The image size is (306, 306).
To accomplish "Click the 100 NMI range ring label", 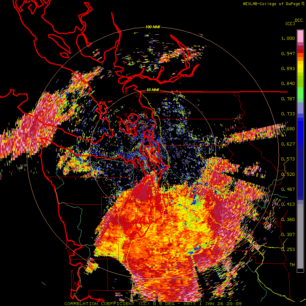I will point(153,27).
